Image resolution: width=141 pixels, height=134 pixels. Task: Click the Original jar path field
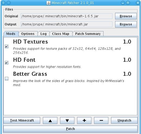point(67,16)
